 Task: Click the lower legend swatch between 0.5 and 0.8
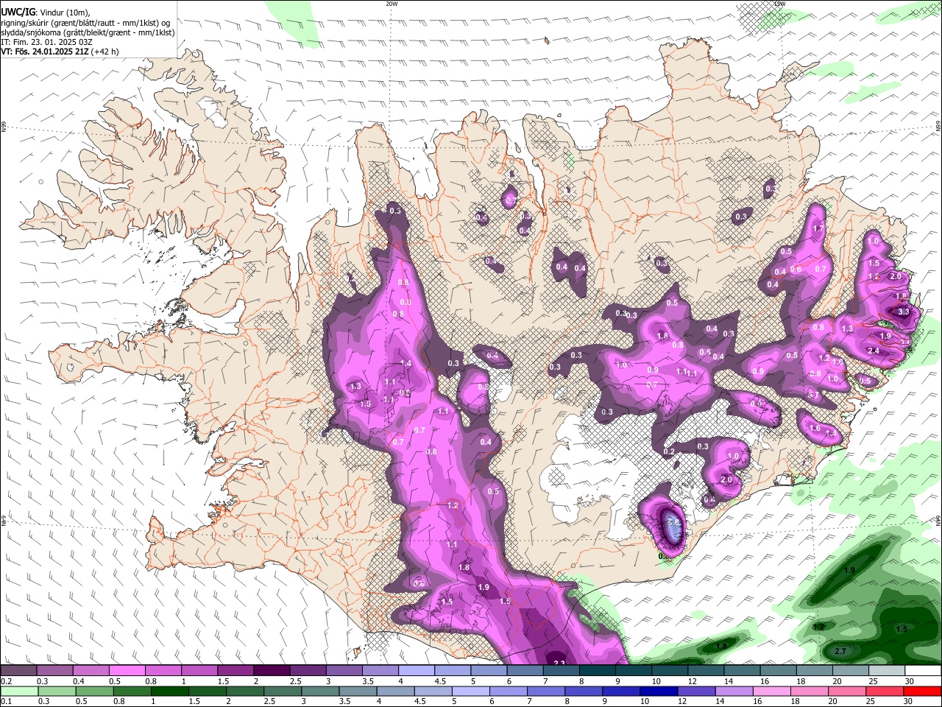click(x=93, y=691)
